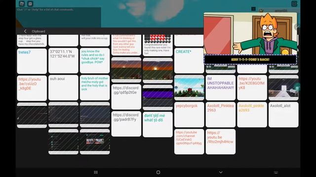This screenshot has height=177, width=316.
Task: Open the purple bar screenshot clip
Action: point(158,97)
